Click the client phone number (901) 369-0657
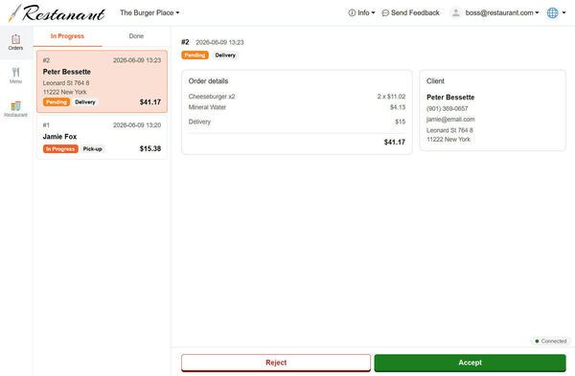The image size is (575, 376). point(447,109)
